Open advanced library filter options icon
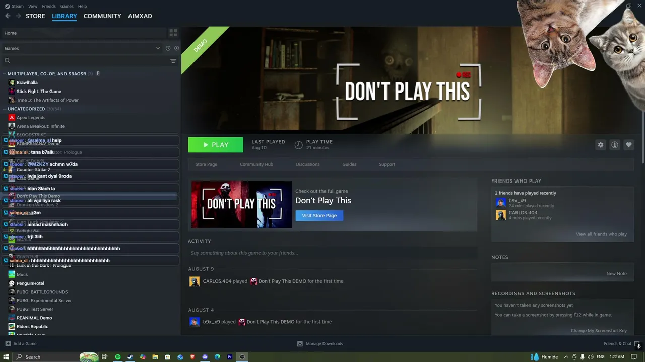 (173, 61)
